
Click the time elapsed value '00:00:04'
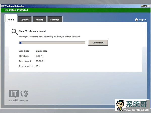point(40,61)
